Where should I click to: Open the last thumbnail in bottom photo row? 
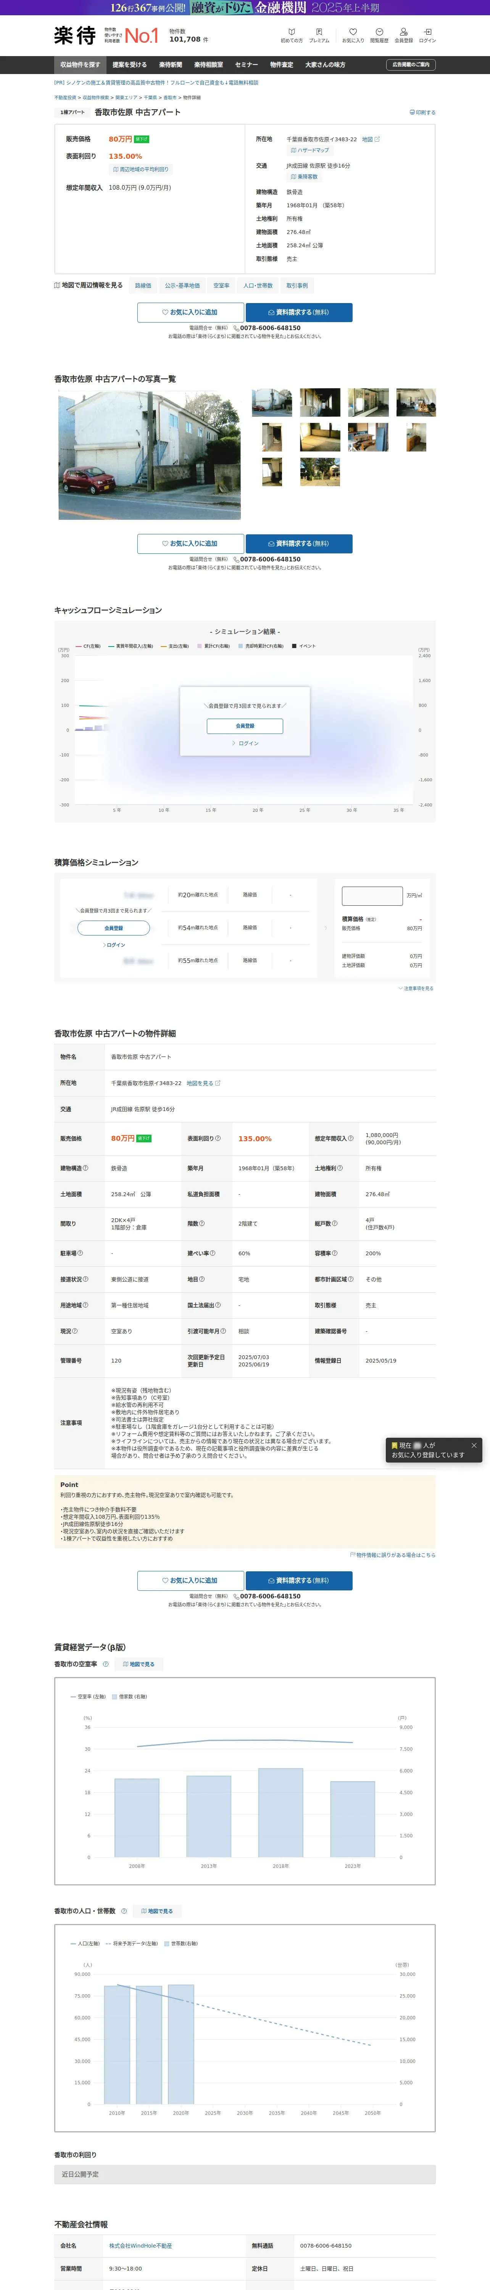[319, 472]
